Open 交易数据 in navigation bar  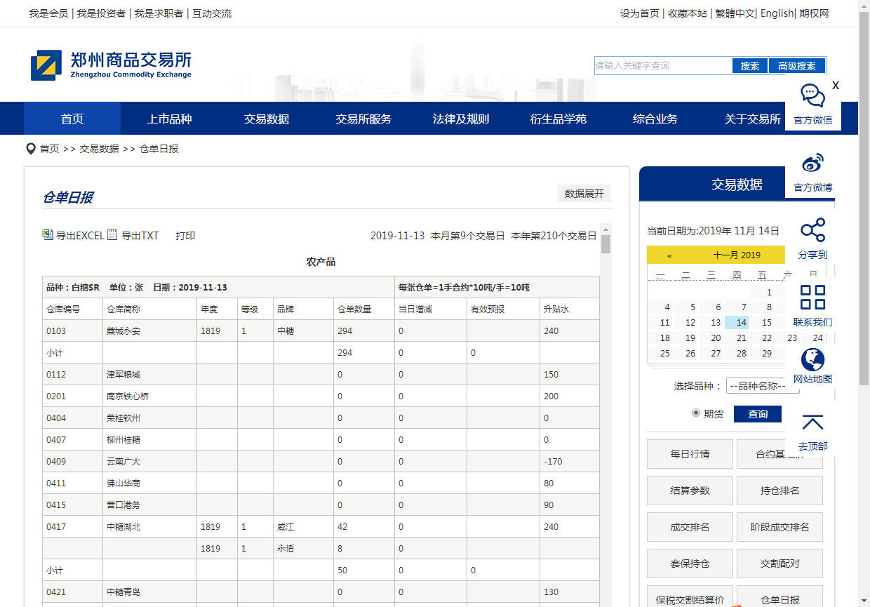267,119
